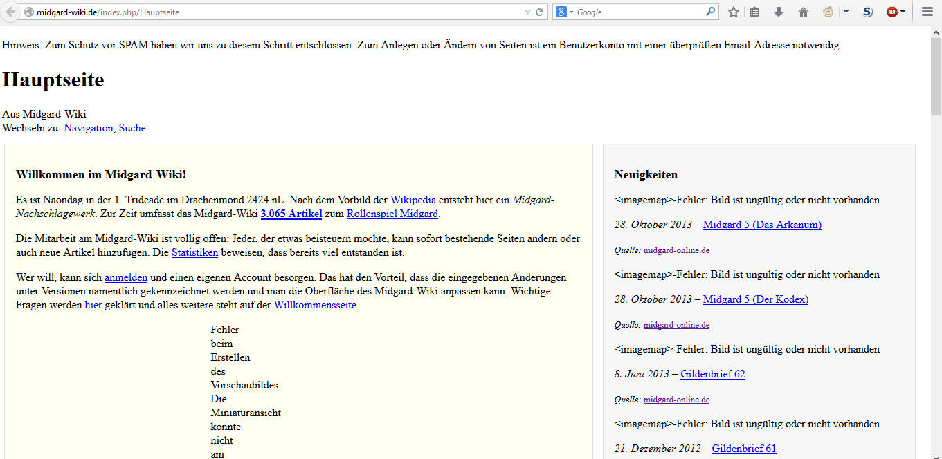The width and height of the screenshot is (942, 459).
Task: Click the vertical scrollbar thumb
Action: coord(936,76)
